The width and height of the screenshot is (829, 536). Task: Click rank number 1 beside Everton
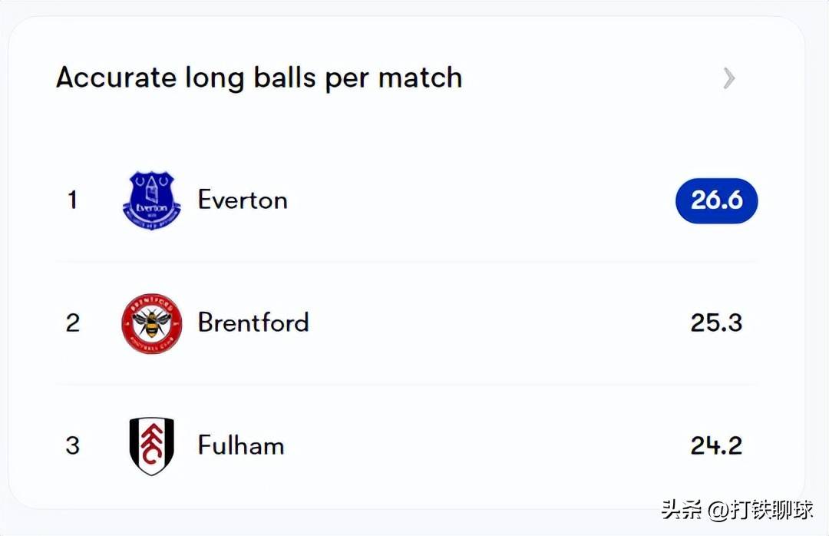click(x=73, y=200)
